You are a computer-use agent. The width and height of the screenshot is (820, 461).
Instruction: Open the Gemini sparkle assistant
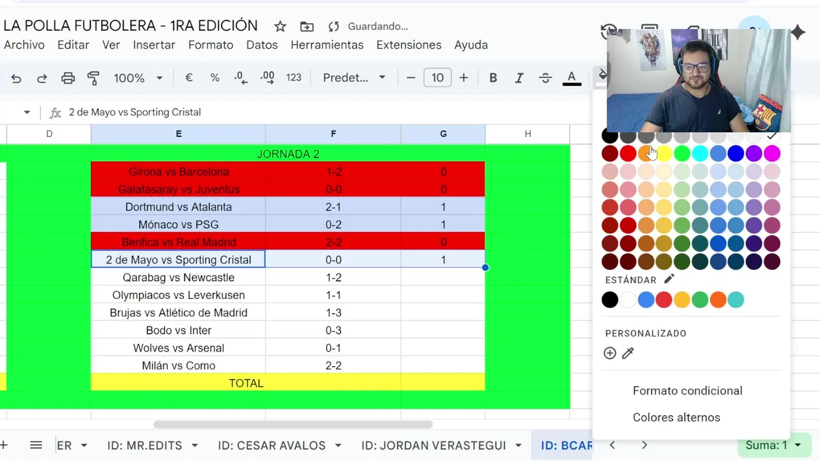pyautogui.click(x=798, y=32)
